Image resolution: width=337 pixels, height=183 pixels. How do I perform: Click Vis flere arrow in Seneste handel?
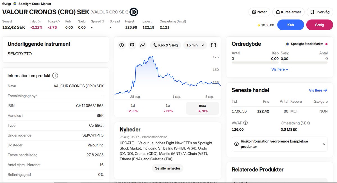(x=318, y=90)
